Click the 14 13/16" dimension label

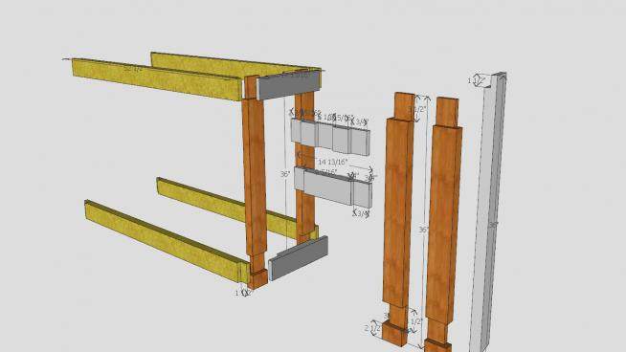(x=332, y=162)
